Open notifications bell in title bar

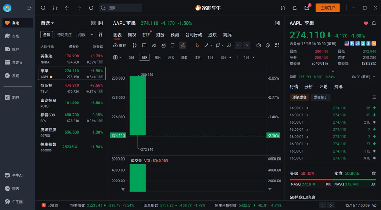[295, 8]
